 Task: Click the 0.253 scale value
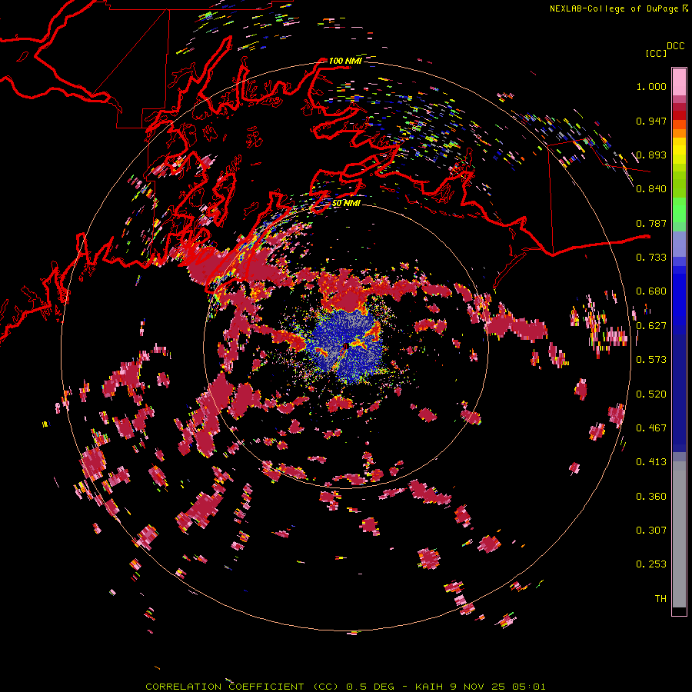tap(651, 565)
